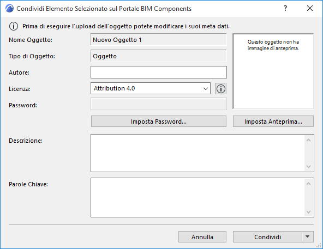
Task: Click the Condividi button
Action: click(267, 237)
